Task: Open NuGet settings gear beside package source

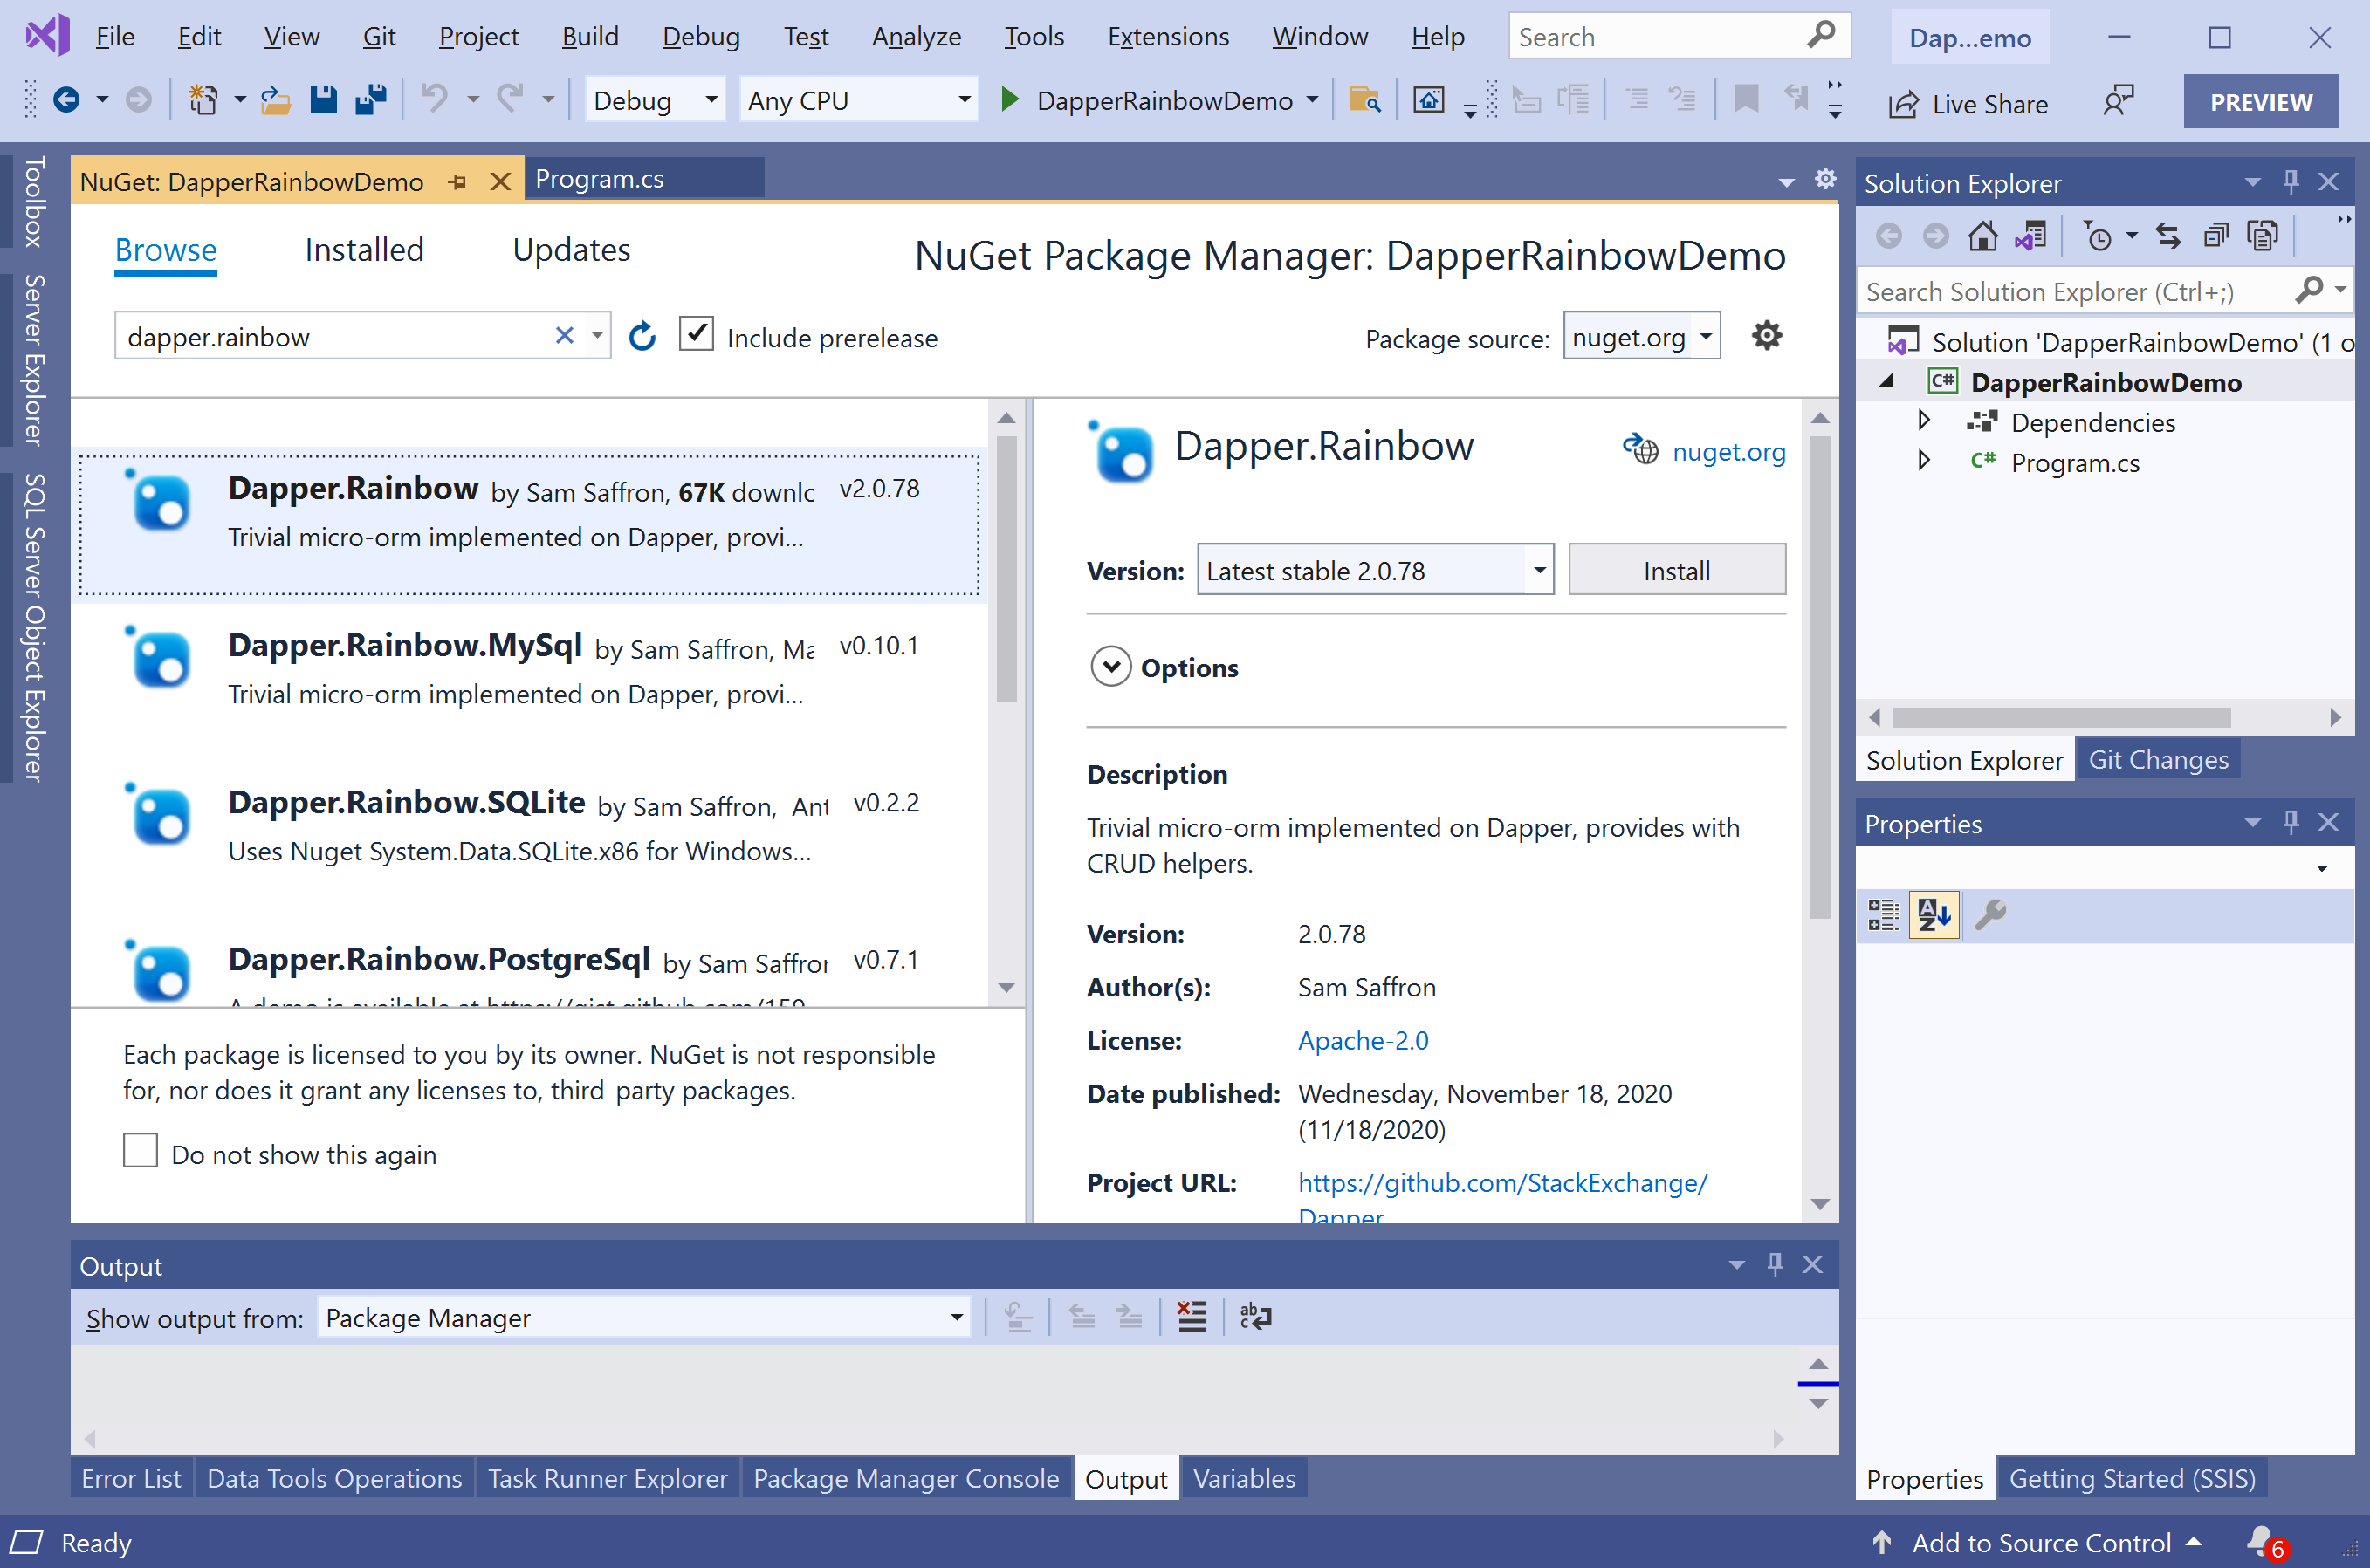Action: [x=1767, y=336]
